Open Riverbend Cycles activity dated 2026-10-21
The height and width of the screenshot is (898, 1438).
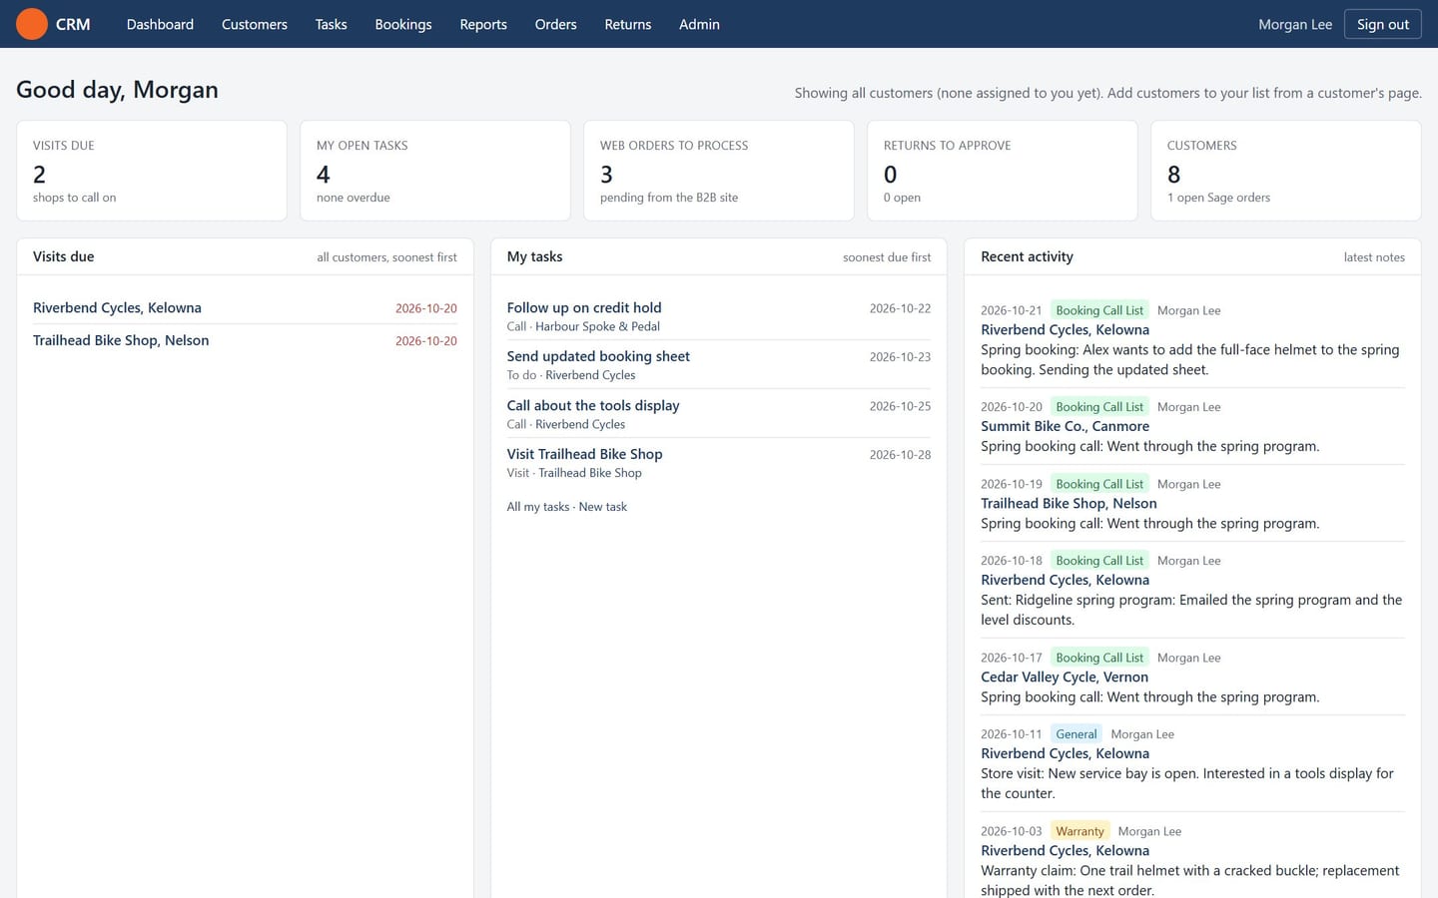click(1065, 329)
